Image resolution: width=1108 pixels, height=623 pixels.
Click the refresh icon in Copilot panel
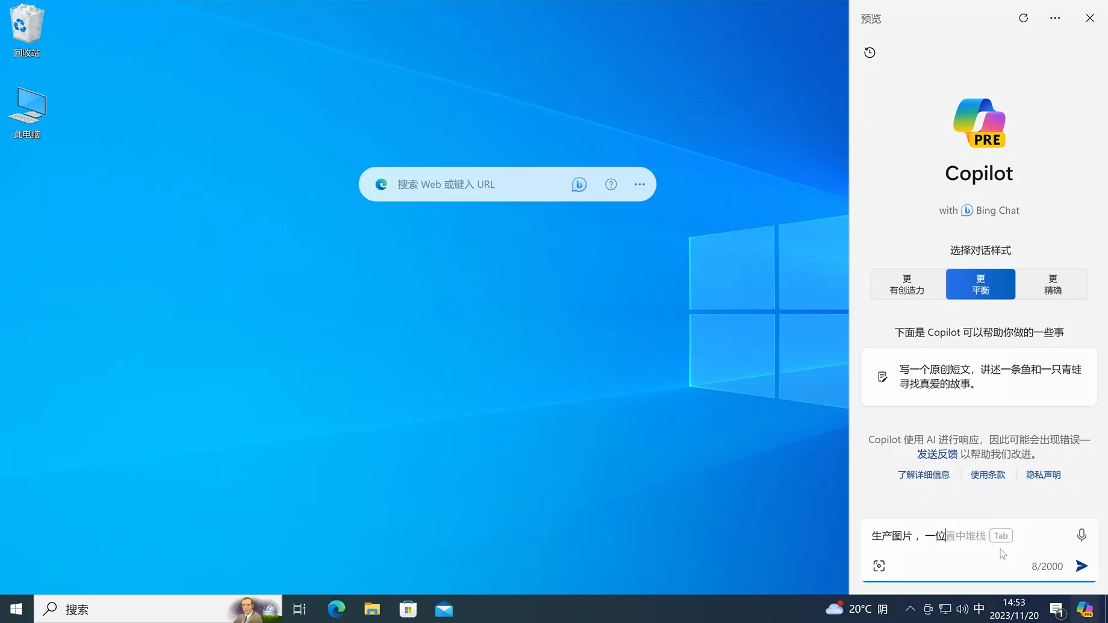tap(1023, 18)
